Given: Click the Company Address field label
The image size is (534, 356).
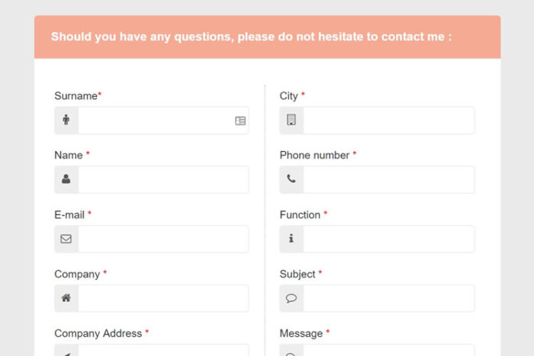Looking at the screenshot, I should (x=98, y=334).
